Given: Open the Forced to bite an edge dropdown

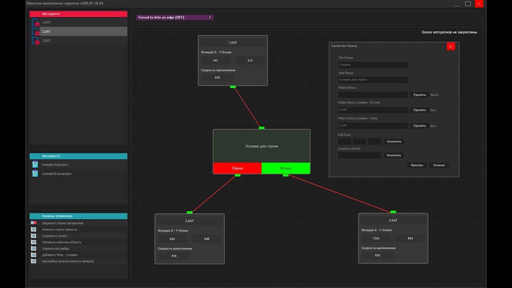Looking at the screenshot, I should tap(175, 18).
